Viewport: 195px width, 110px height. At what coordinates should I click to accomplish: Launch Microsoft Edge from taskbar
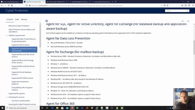[x=52, y=108]
